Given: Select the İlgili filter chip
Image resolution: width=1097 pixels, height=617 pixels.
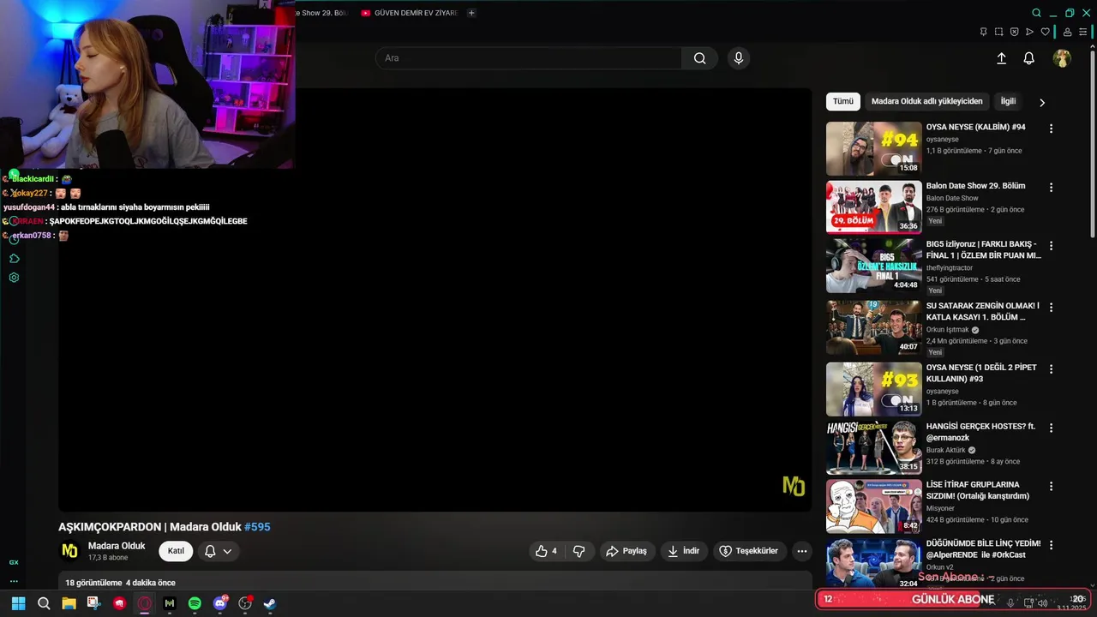Looking at the screenshot, I should (1008, 101).
